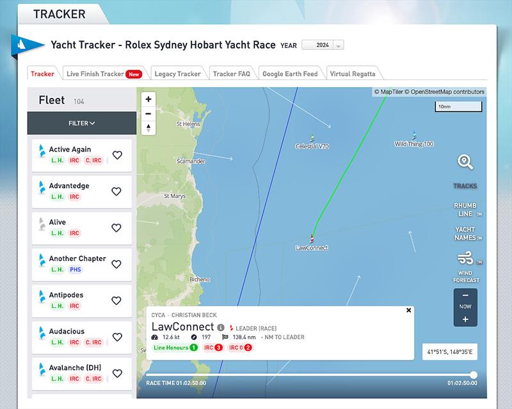This screenshot has height=409, width=512.
Task: Click the IRC 3 badge in popup
Action: pos(213,348)
